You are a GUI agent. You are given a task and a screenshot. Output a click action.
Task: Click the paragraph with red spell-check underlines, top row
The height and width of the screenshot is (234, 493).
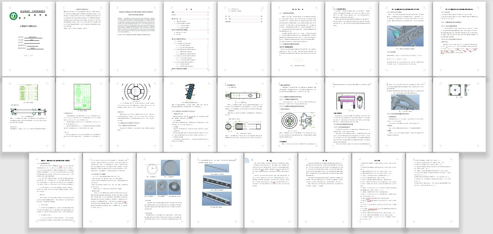point(459,49)
